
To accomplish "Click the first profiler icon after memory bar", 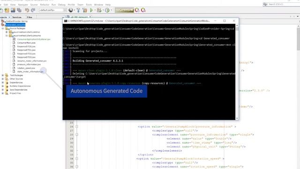I will (137, 10).
